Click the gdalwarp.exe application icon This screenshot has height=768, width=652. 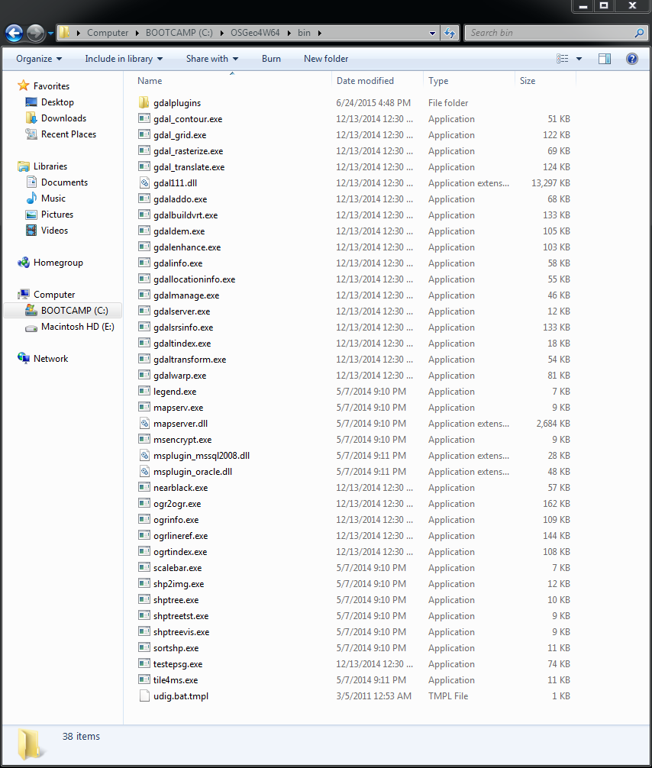144,375
